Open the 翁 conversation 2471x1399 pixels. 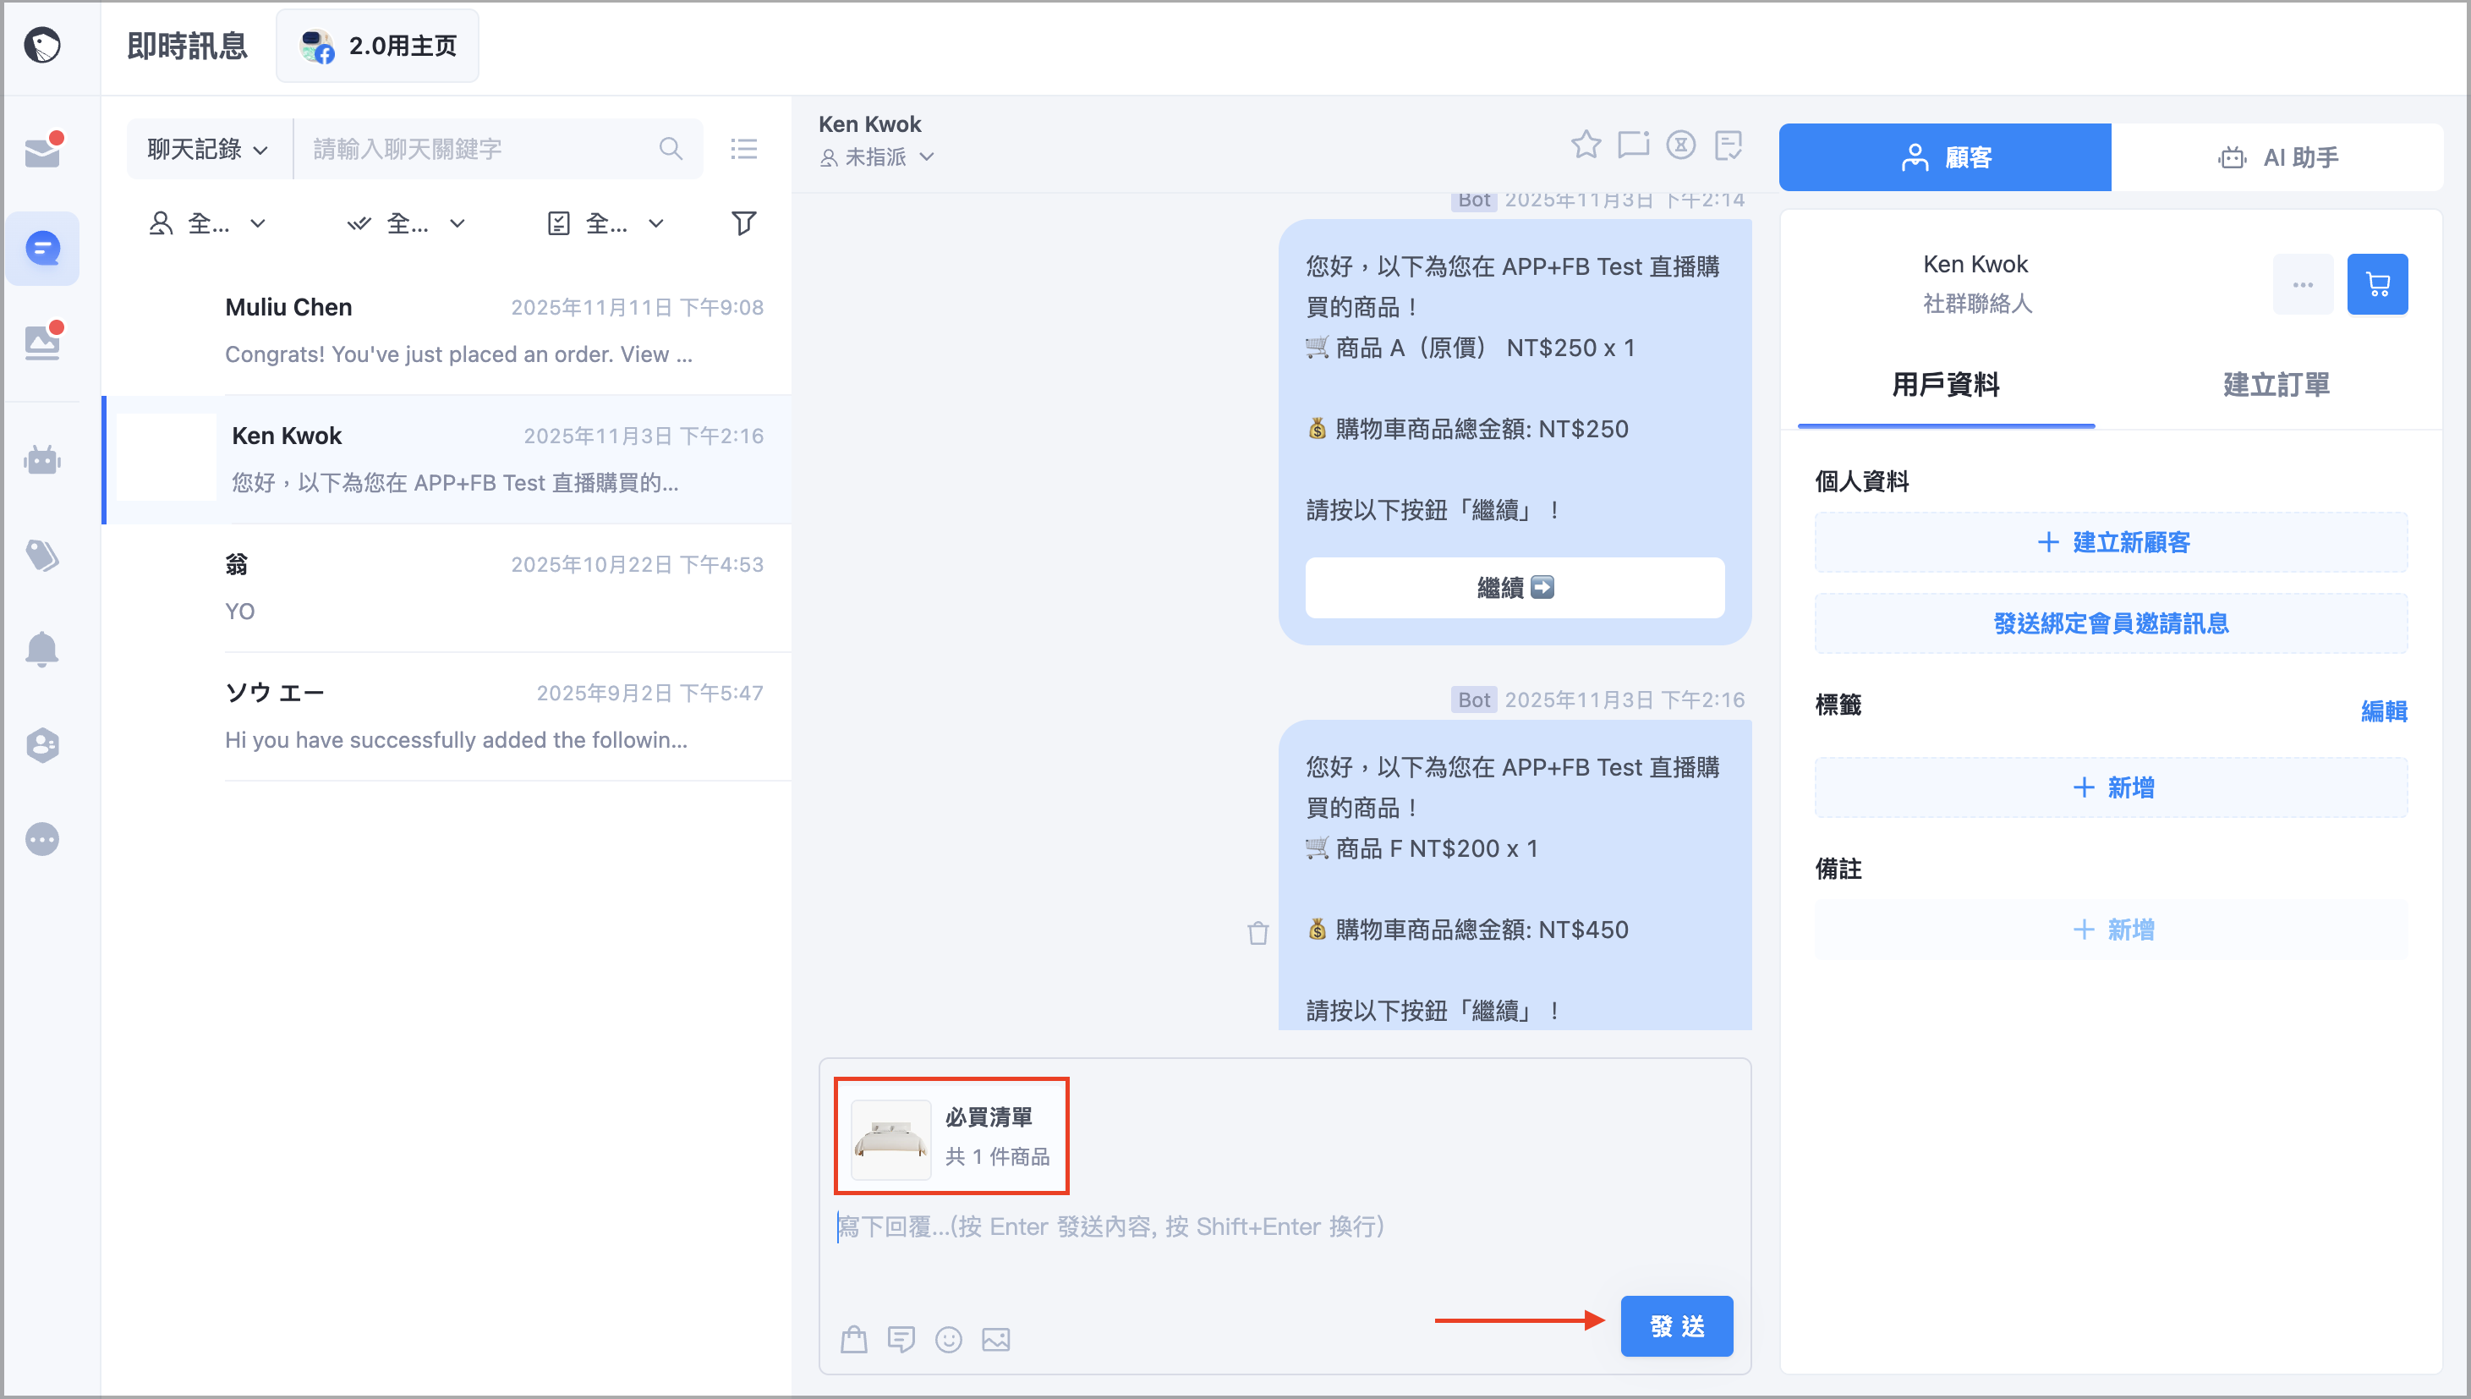click(447, 588)
